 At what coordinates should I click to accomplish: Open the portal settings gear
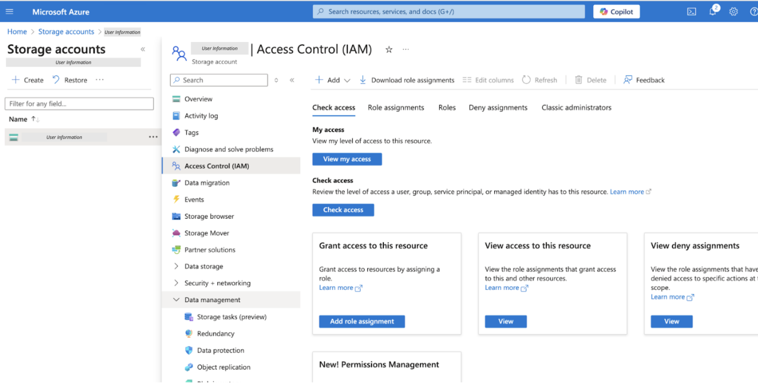click(x=733, y=12)
